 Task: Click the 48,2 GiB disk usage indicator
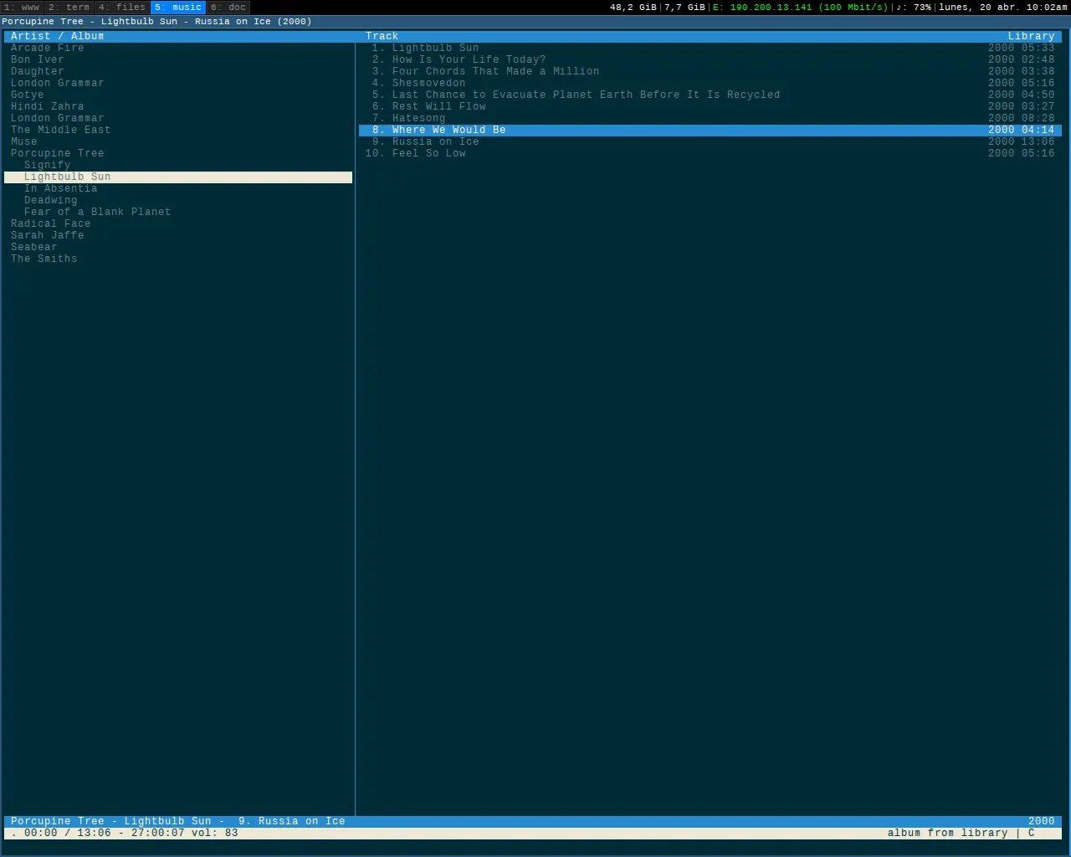pyautogui.click(x=633, y=8)
